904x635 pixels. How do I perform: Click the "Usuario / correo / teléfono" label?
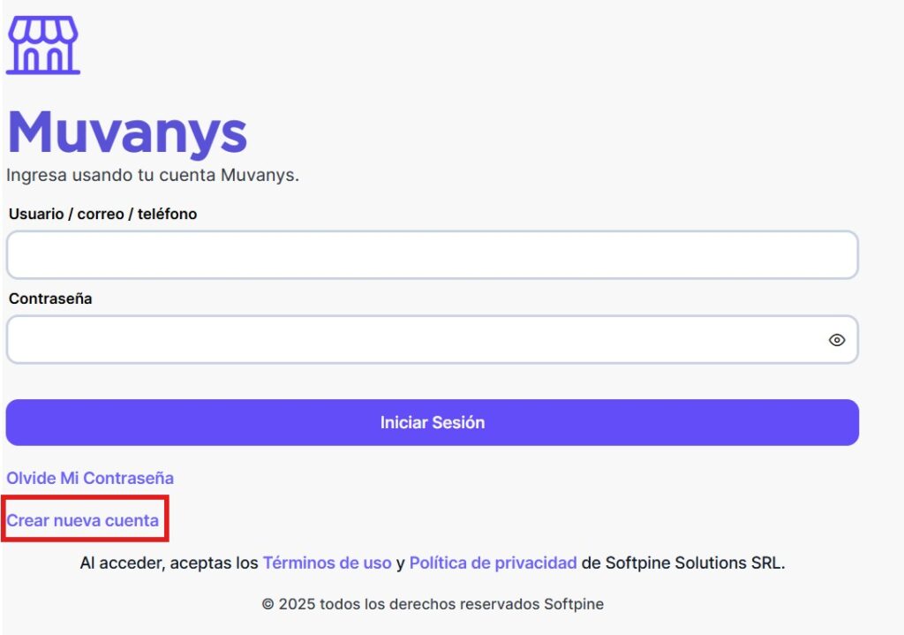click(103, 214)
